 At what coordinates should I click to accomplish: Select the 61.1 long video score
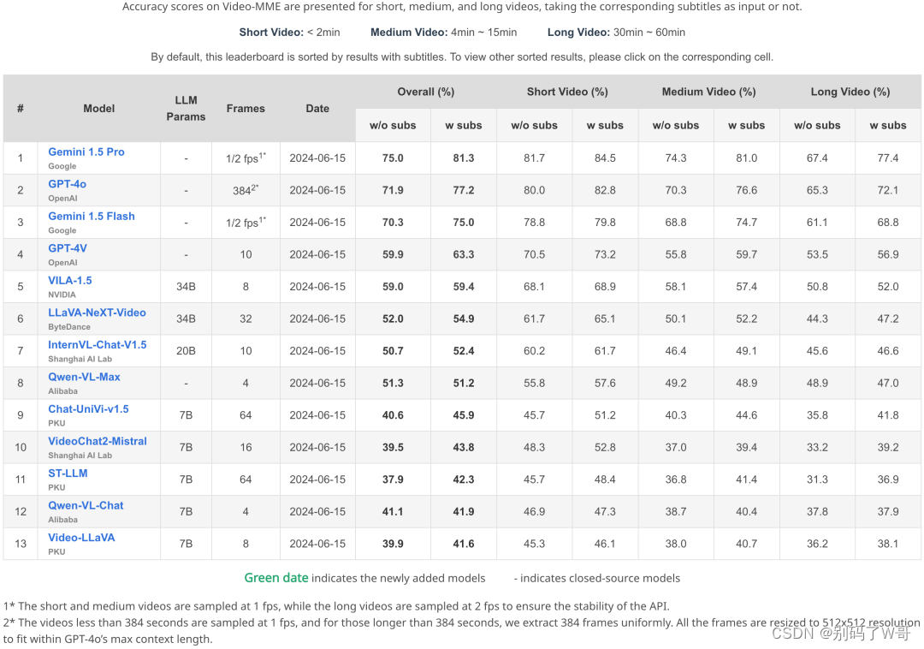click(x=817, y=223)
